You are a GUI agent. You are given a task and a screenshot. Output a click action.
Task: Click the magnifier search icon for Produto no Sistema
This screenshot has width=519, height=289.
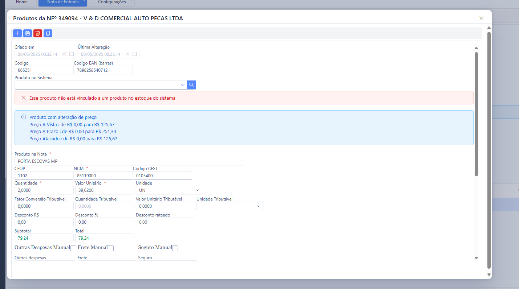(191, 85)
